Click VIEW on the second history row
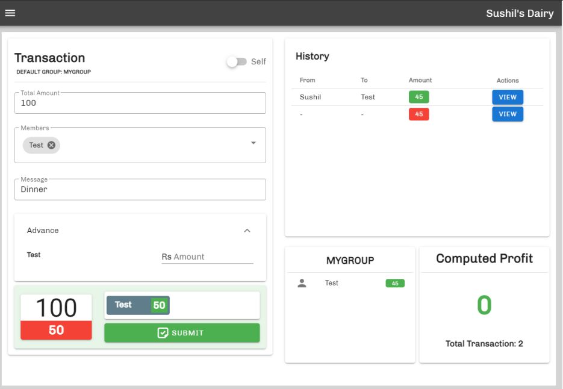The width and height of the screenshot is (563, 389). [508, 113]
